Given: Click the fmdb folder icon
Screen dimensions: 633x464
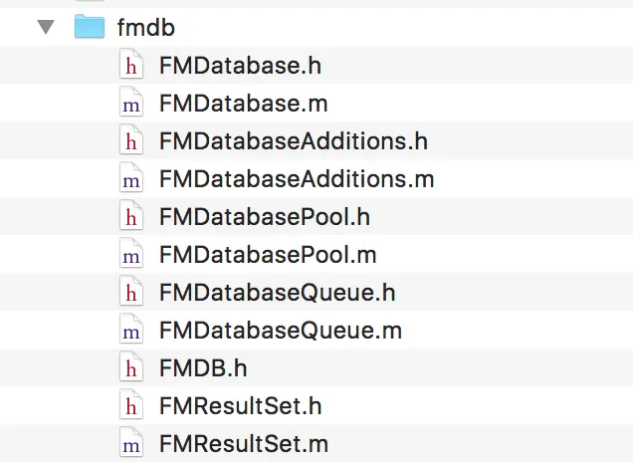Looking at the screenshot, I should click(90, 26).
